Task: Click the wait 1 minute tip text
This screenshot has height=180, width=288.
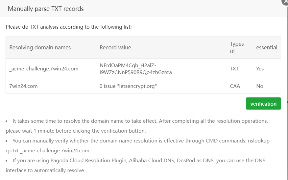Action: [x=76, y=131]
